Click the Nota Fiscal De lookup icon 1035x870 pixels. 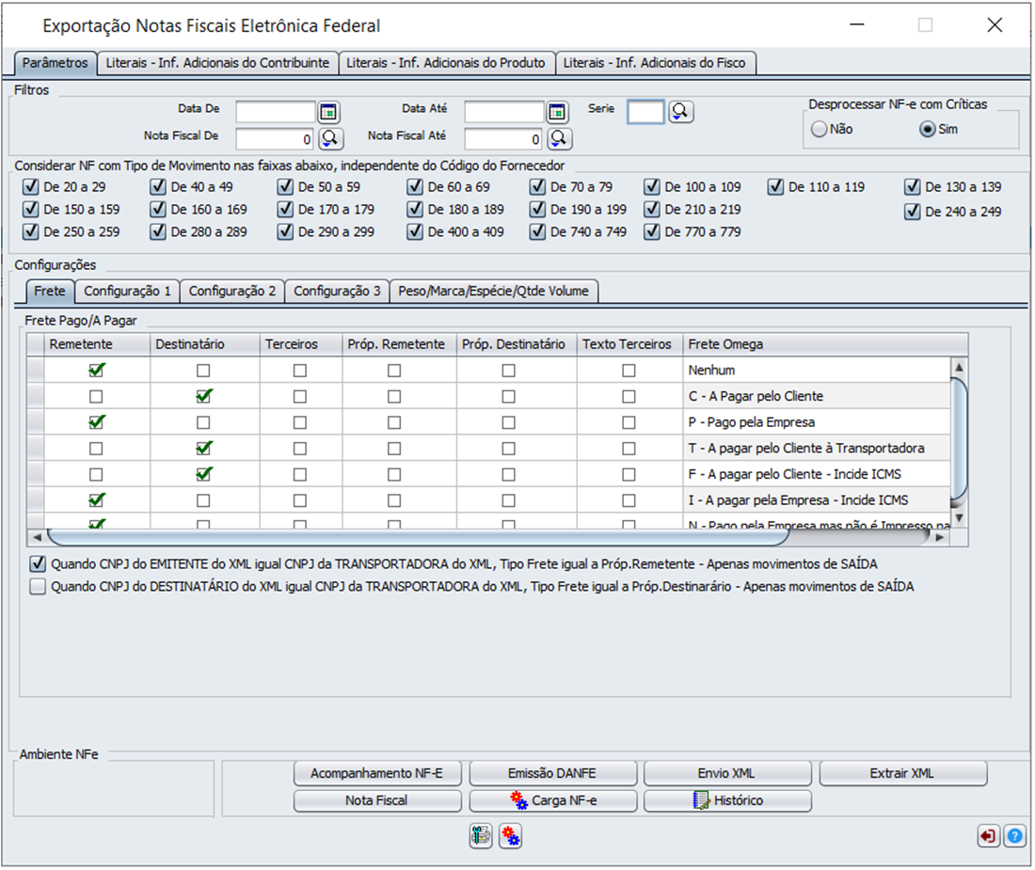tap(330, 138)
